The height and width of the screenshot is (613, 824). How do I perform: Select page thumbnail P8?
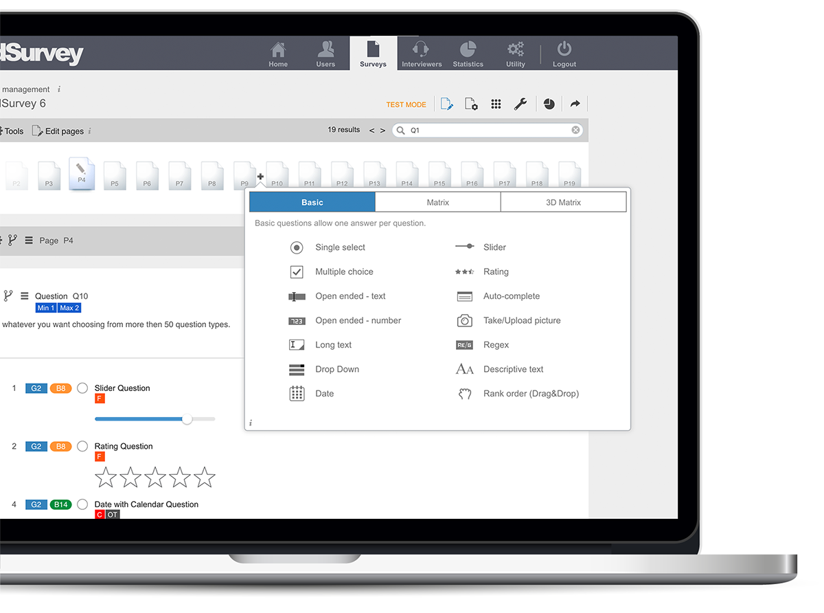pyautogui.click(x=211, y=175)
